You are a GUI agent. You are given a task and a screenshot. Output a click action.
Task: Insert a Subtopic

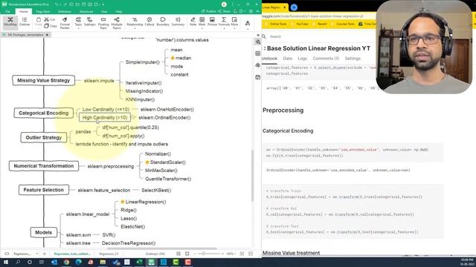[x=89, y=22]
